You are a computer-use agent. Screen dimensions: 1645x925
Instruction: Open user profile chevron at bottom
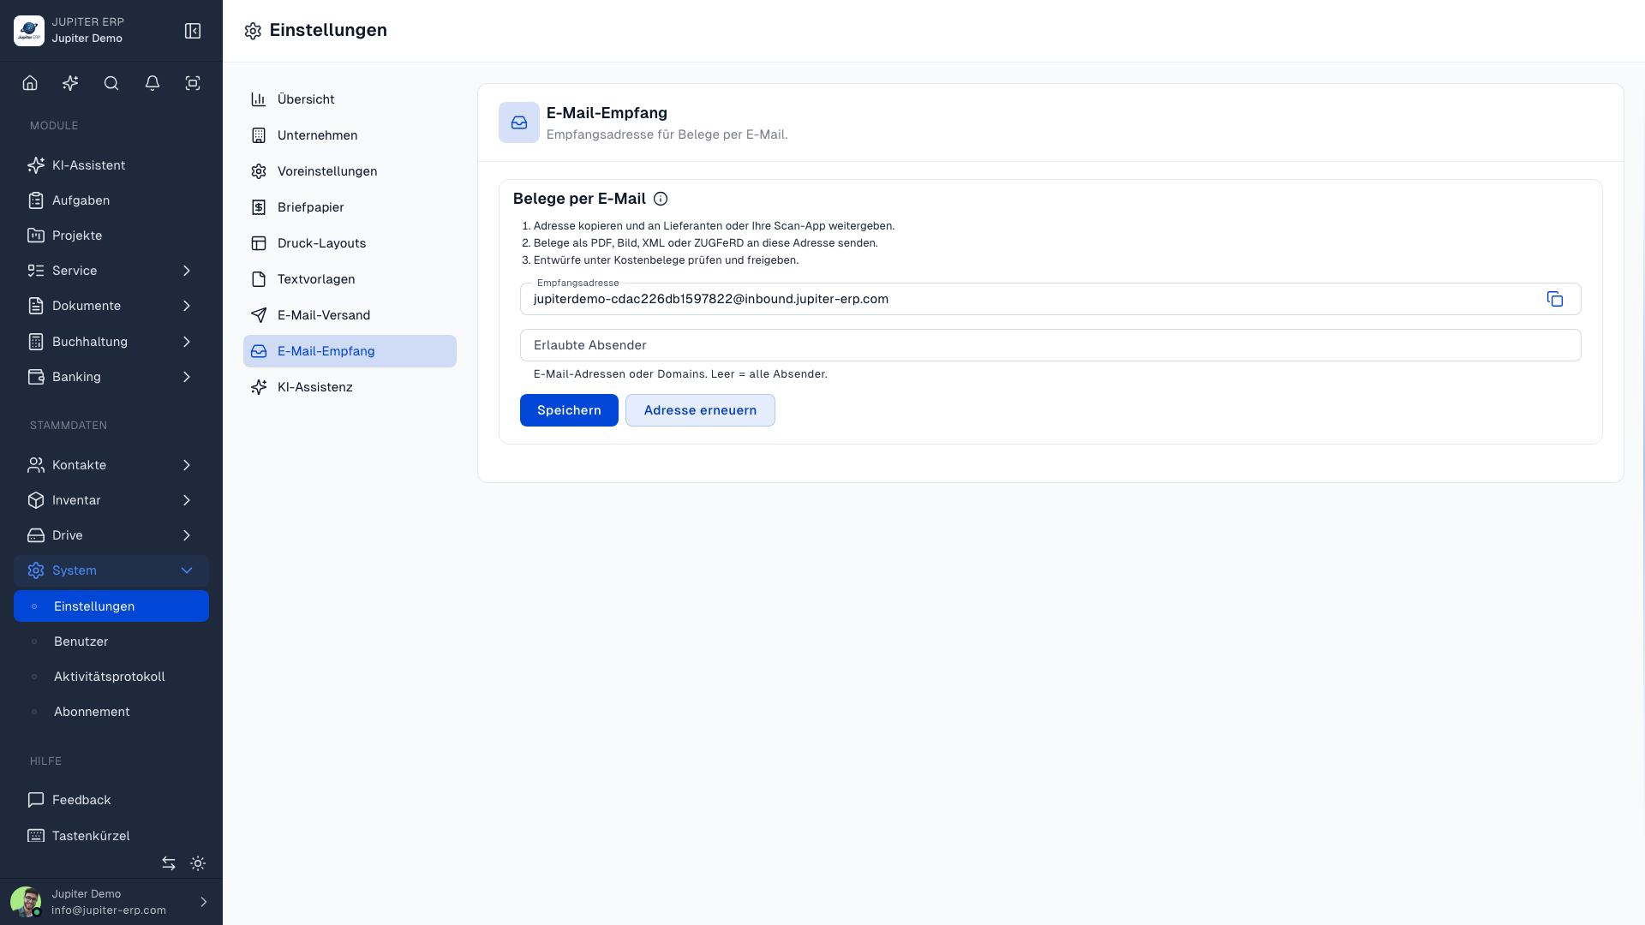pyautogui.click(x=204, y=902)
